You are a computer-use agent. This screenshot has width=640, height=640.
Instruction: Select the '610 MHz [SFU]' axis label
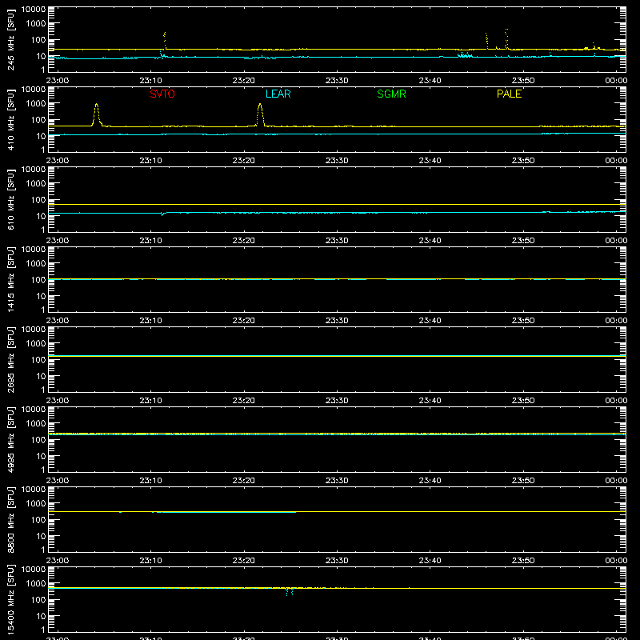click(10, 200)
